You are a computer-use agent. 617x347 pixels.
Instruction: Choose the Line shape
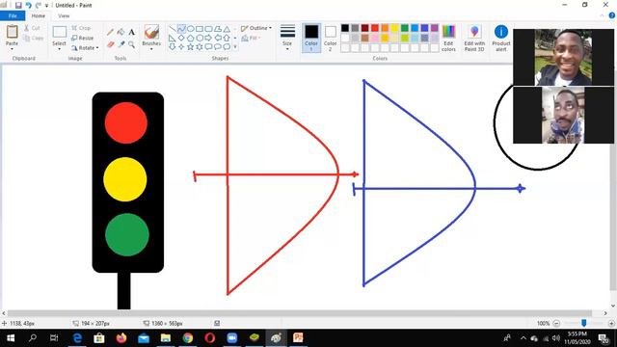pos(173,29)
